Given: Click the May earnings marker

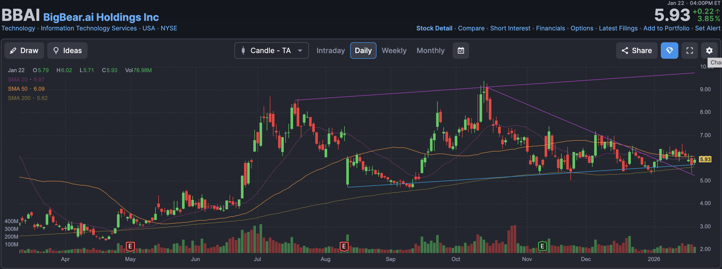Looking at the screenshot, I should [x=130, y=246].
